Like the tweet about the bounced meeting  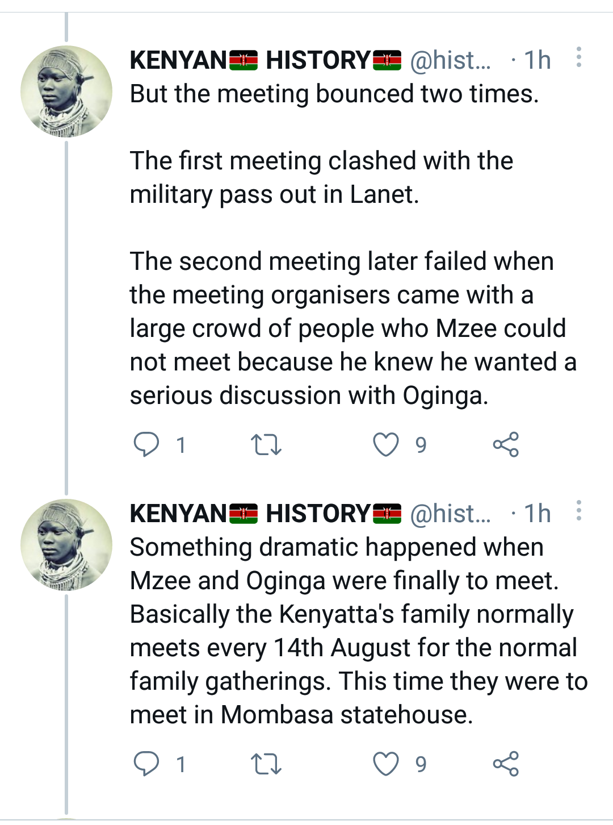(x=386, y=444)
